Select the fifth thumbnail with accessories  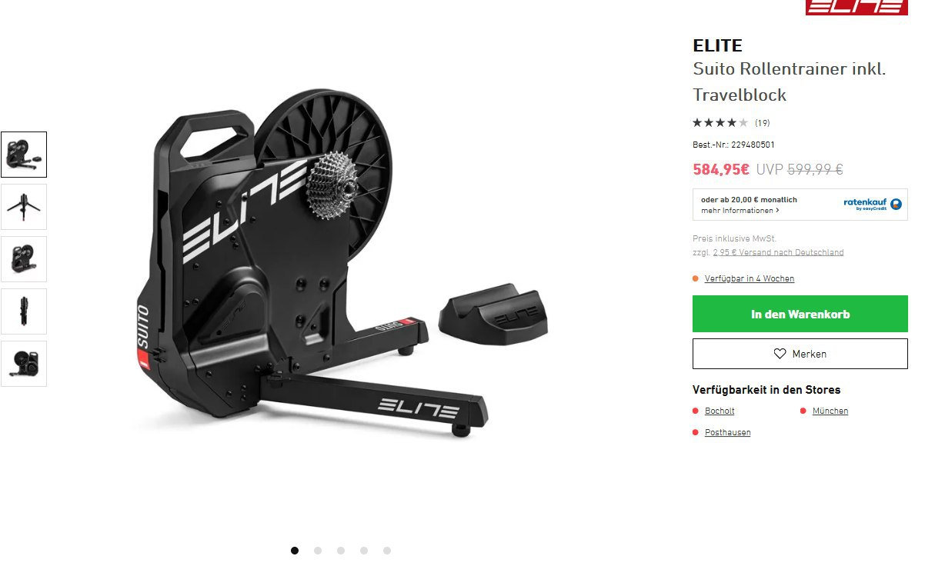(x=24, y=364)
